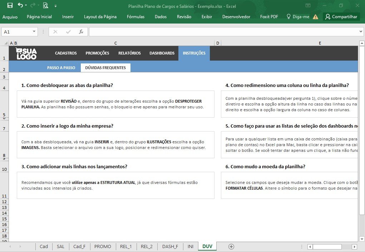Click the yellow warning triangle icon
The width and height of the screenshot is (365, 252).
coord(315,17)
